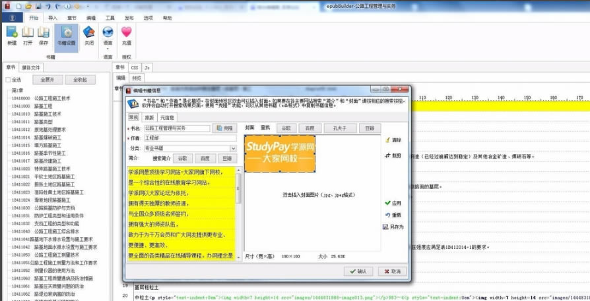Click the undo arrow in quick access toolbar
This screenshot has height=301, width=590.
(48, 7)
